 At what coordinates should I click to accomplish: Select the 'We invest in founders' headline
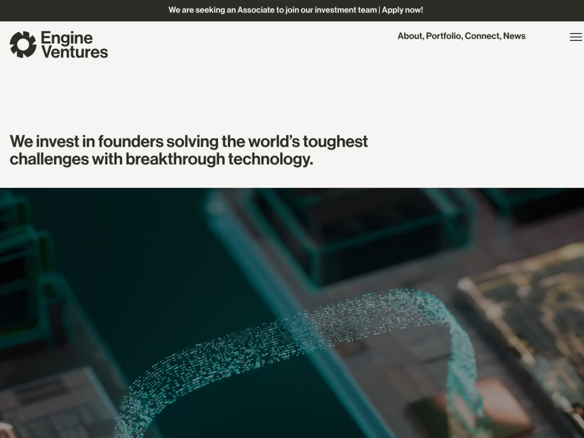coord(189,150)
